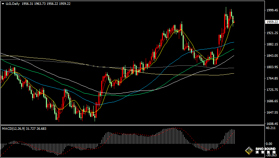Click the 1803.95 price axis label

[272, 67]
